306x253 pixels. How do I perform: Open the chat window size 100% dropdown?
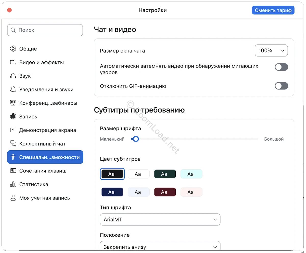(271, 50)
